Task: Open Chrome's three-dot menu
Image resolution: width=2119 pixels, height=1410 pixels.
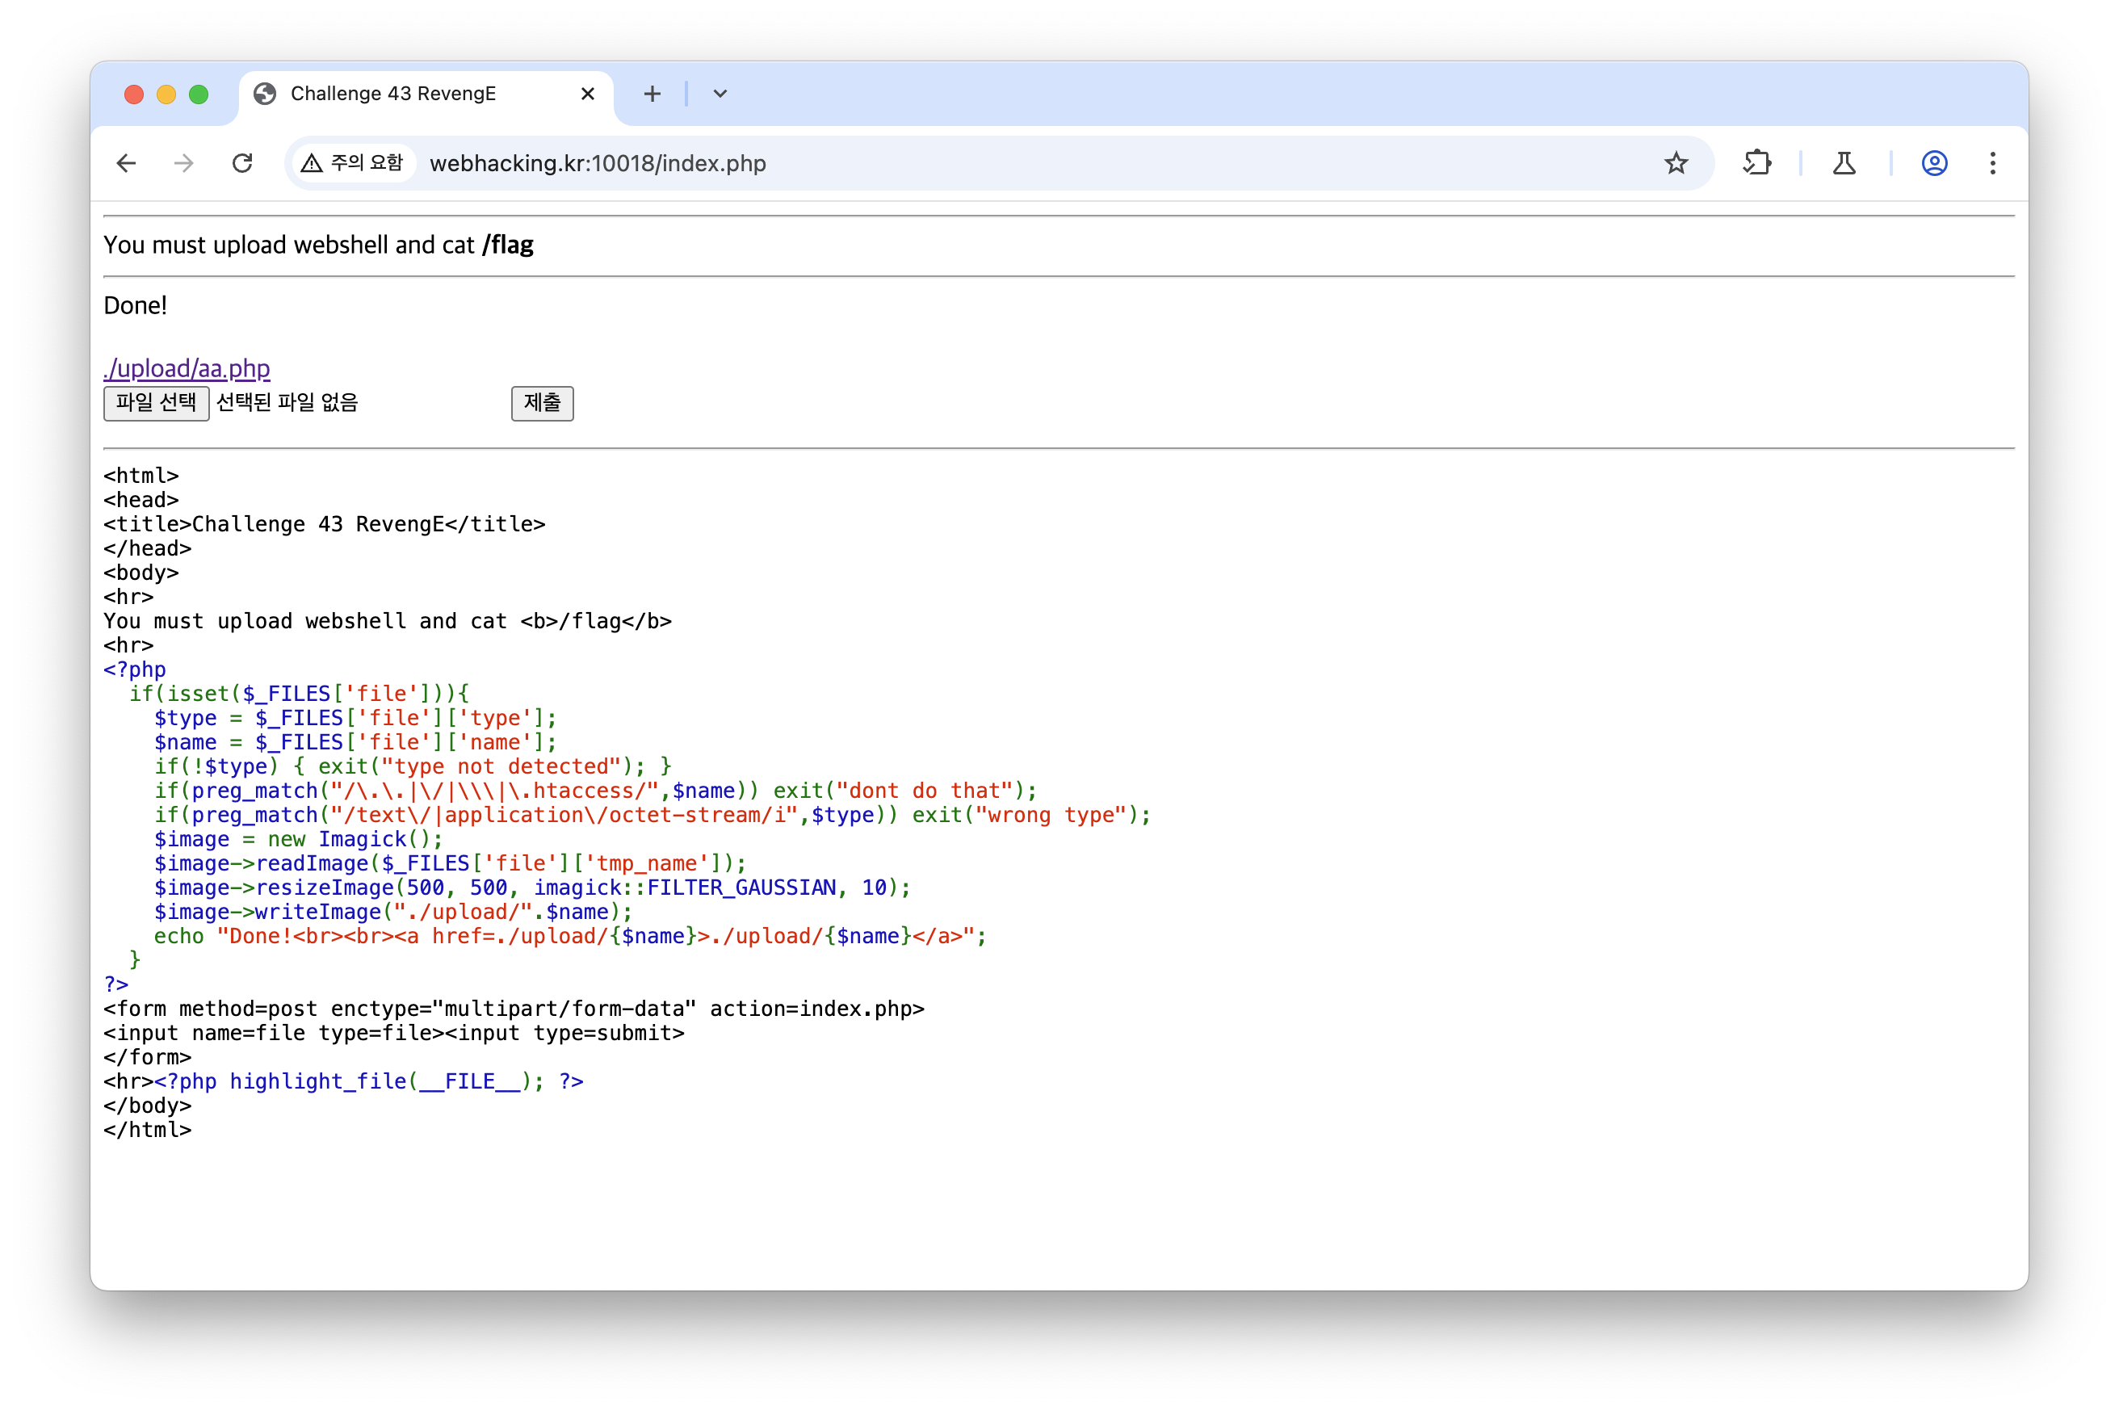Action: 1992,163
